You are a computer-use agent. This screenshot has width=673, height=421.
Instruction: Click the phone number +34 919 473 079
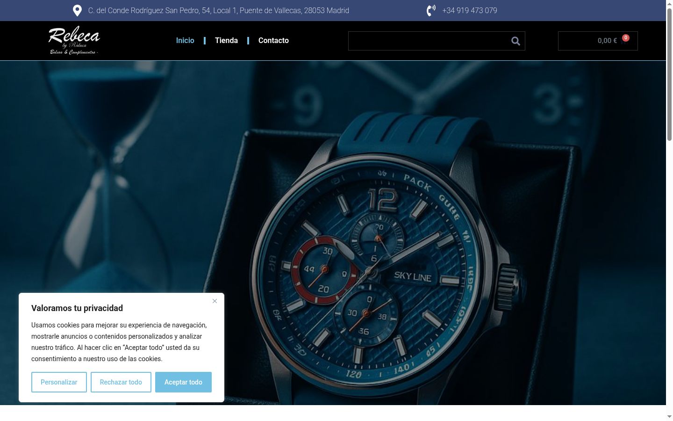tap(470, 10)
